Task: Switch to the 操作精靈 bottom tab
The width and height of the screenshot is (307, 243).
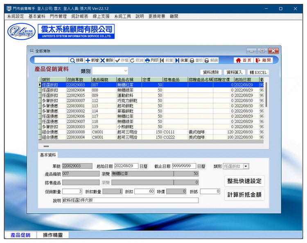Action: (52, 235)
